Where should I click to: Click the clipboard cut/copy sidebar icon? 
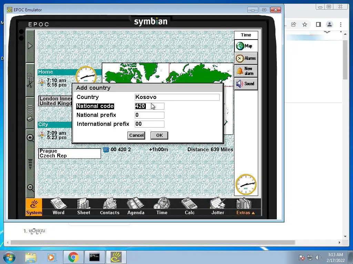click(x=30, y=80)
